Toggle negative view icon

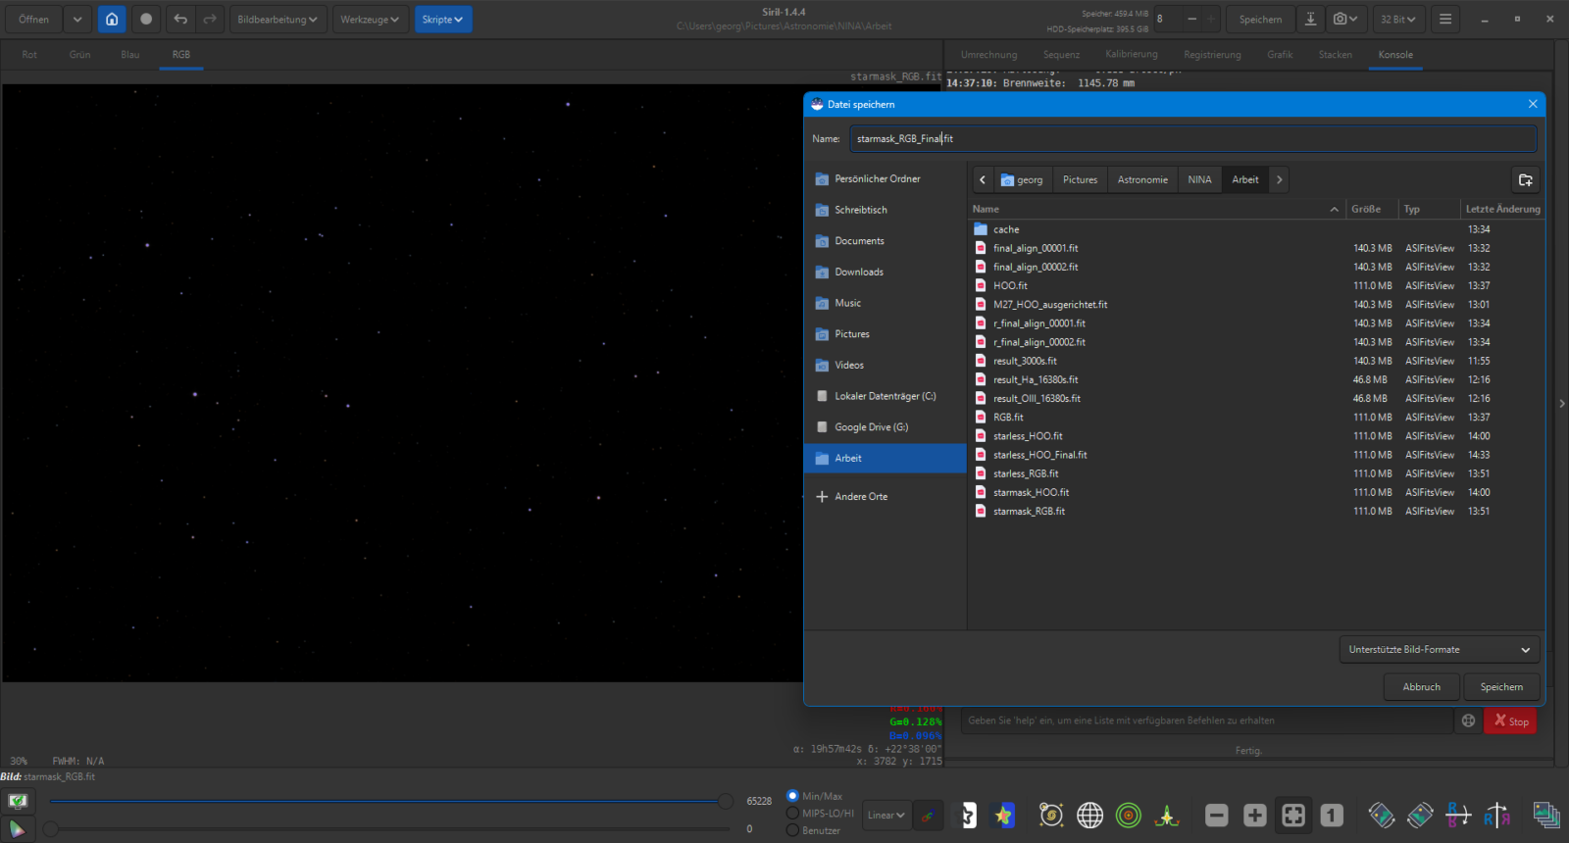968,816
